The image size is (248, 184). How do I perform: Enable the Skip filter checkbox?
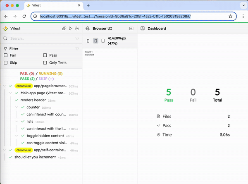(x=6, y=62)
